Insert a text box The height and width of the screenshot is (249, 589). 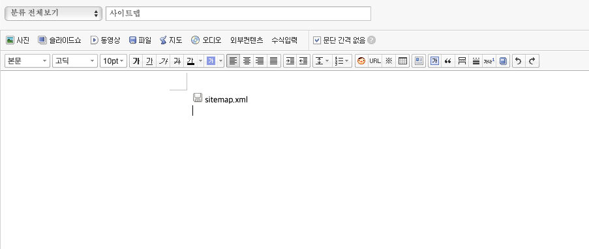tap(434, 60)
